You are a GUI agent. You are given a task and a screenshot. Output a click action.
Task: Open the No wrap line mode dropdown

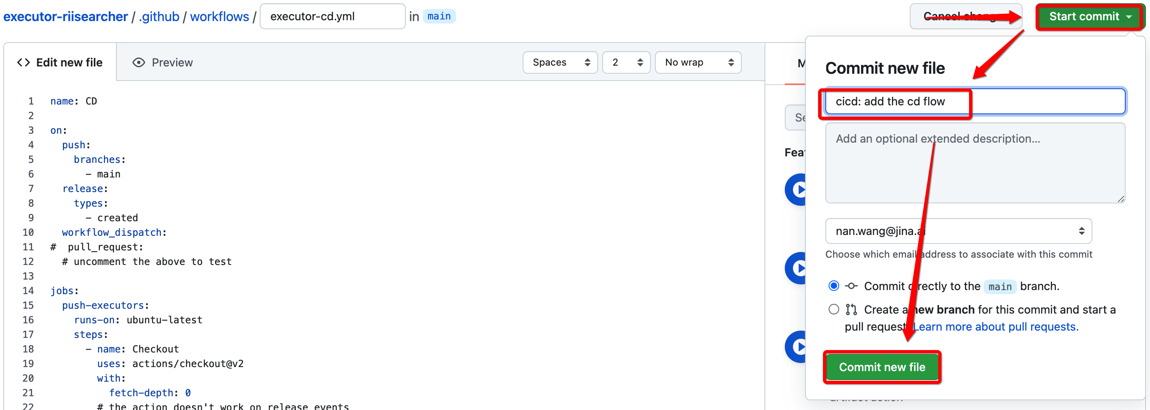698,62
